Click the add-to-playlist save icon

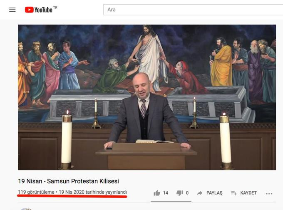234,193
